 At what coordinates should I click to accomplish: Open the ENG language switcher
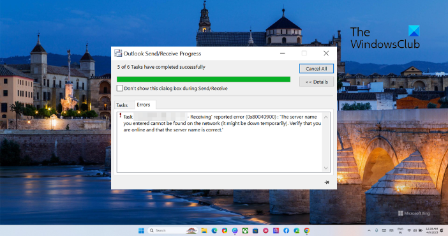click(400, 230)
